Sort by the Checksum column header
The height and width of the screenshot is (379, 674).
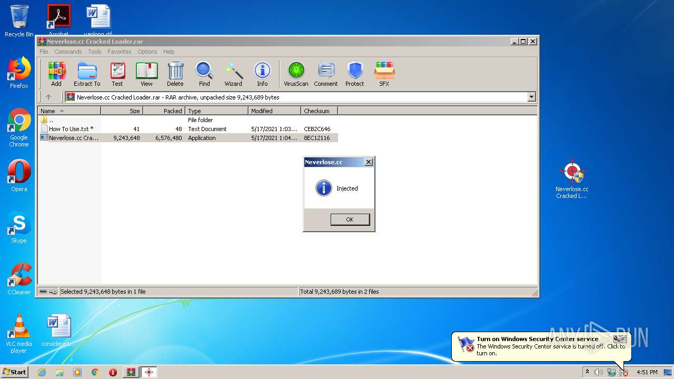pyautogui.click(x=319, y=111)
